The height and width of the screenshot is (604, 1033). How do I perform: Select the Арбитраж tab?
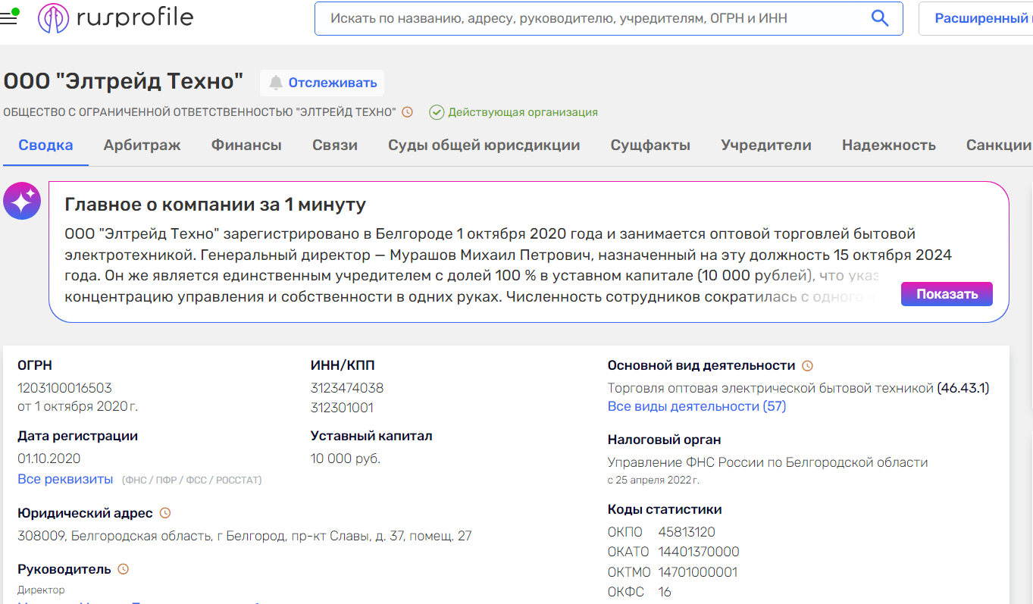click(x=142, y=144)
